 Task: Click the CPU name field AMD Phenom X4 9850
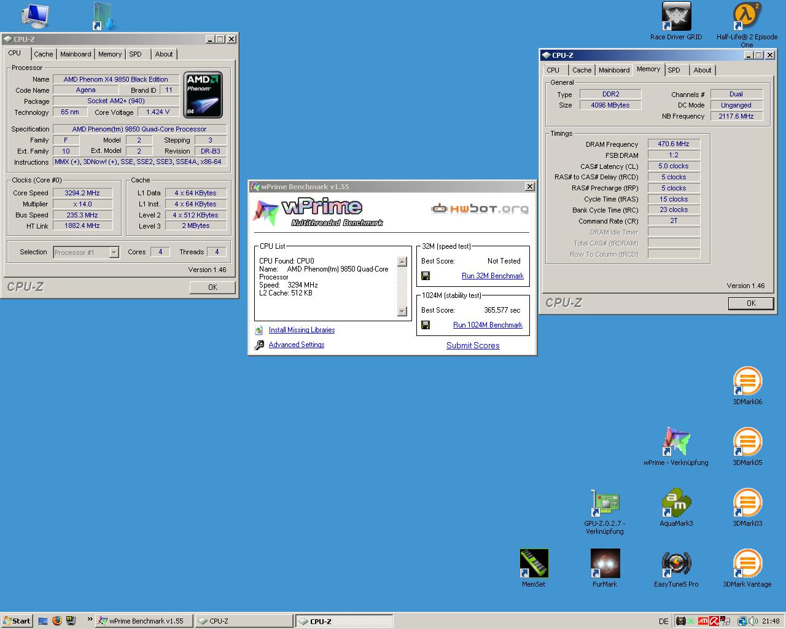click(x=115, y=79)
